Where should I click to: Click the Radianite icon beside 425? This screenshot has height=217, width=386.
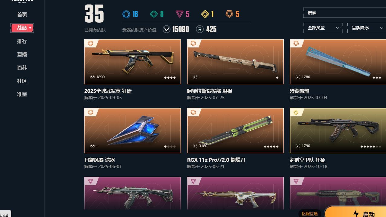[200, 29]
